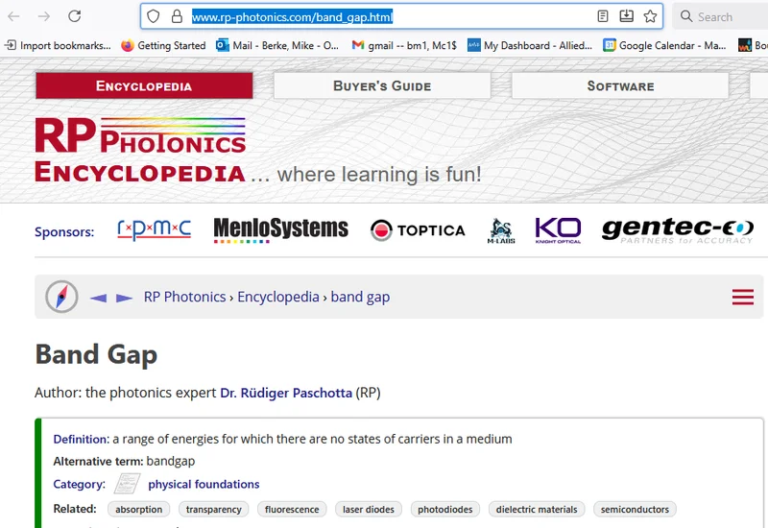The height and width of the screenshot is (528, 768).
Task: Go forward in browser history
Action: (x=44, y=16)
